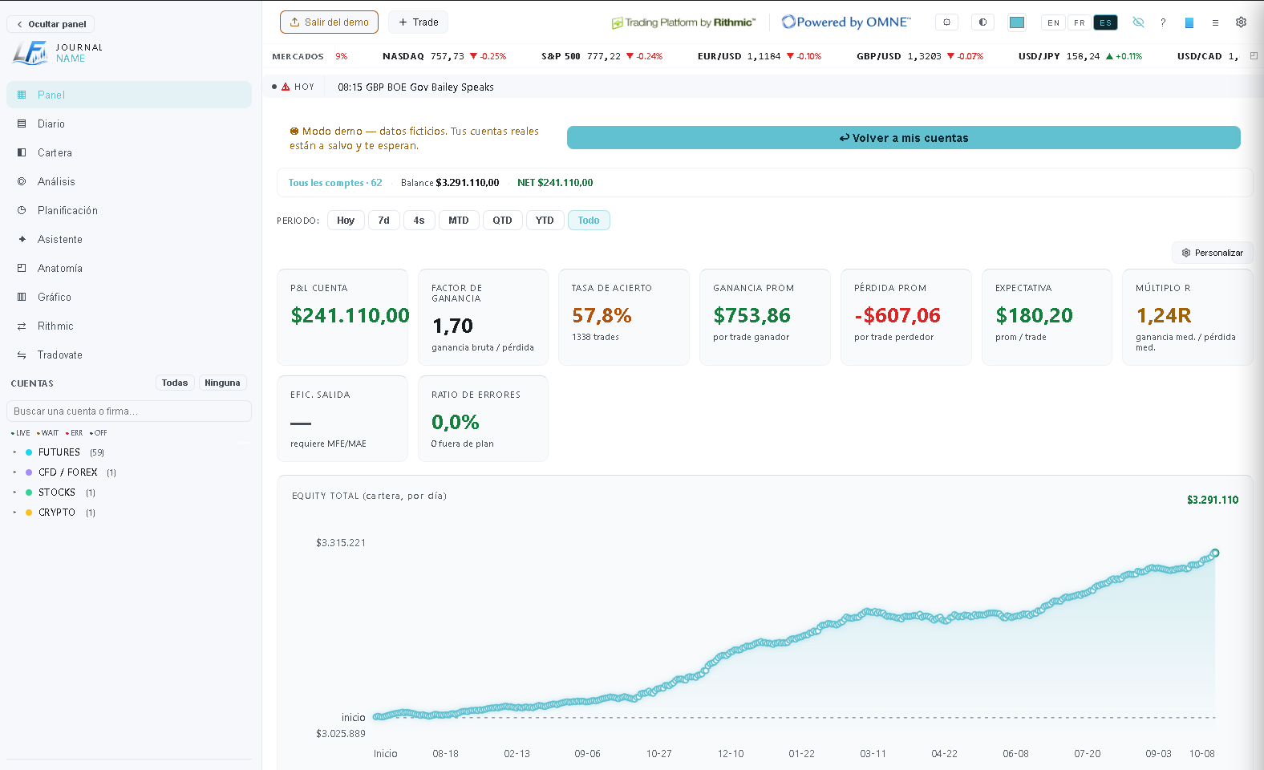
Task: Click the Cartera sidebar icon
Action: pyautogui.click(x=22, y=152)
